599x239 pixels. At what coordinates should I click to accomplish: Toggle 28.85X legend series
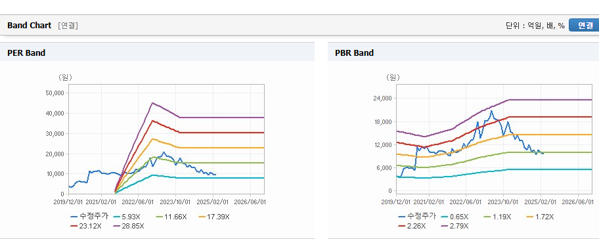click(x=129, y=226)
